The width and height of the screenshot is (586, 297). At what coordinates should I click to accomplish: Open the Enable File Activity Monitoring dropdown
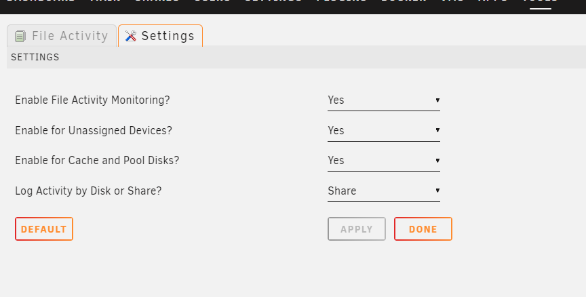pyautogui.click(x=384, y=100)
